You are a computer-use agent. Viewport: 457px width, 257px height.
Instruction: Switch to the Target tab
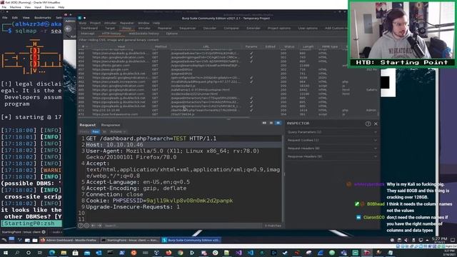[110, 29]
